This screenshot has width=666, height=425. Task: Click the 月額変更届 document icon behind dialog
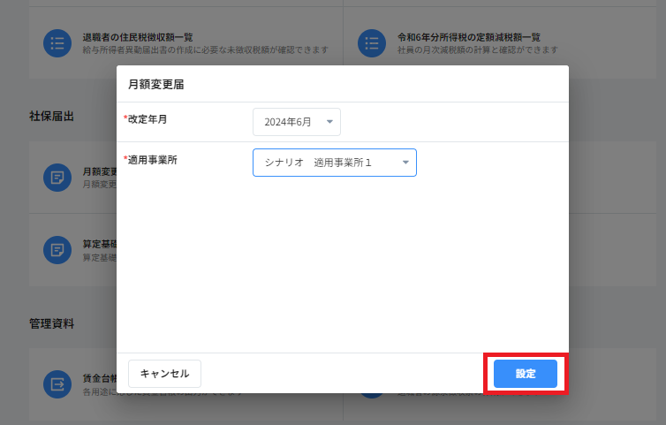[57, 178]
